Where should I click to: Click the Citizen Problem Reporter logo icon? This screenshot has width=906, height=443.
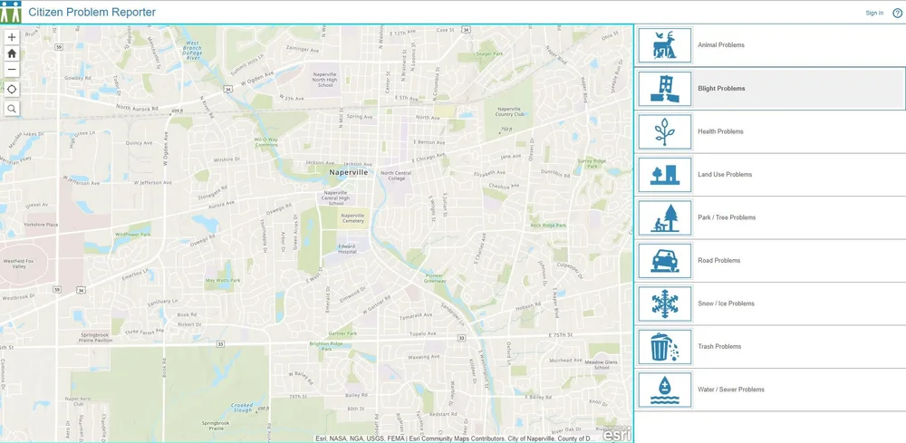(10, 12)
